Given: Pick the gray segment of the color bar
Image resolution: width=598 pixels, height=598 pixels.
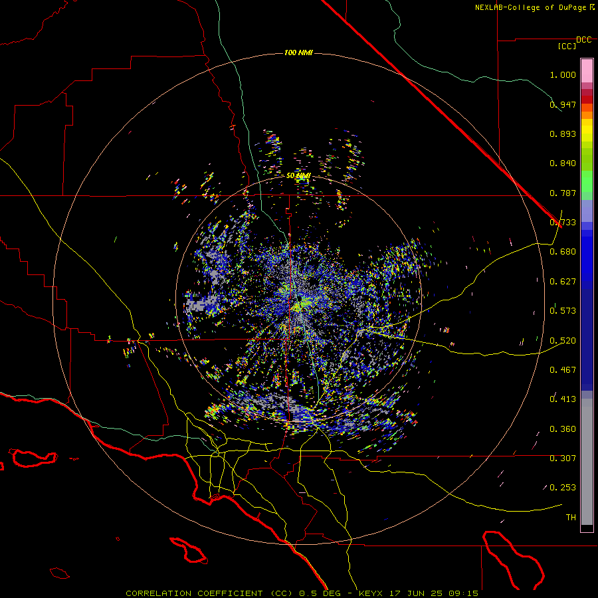Looking at the screenshot, I should pos(587,462).
